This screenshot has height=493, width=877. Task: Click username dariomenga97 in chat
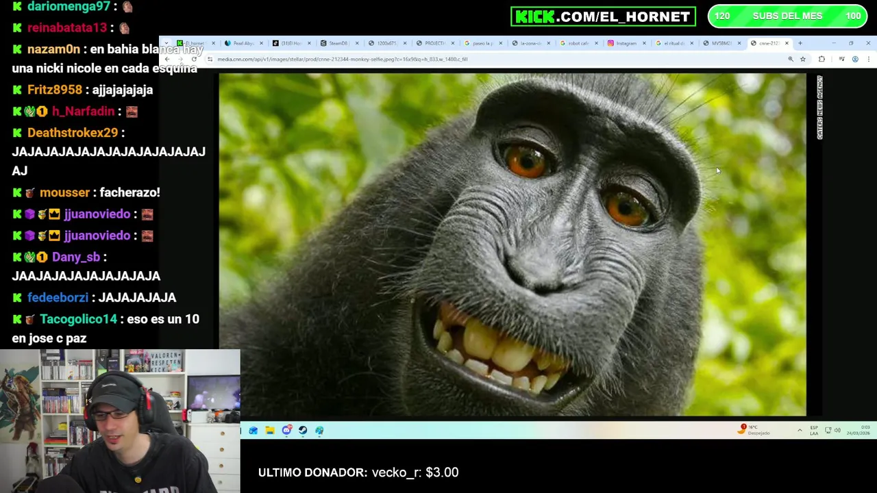click(69, 6)
